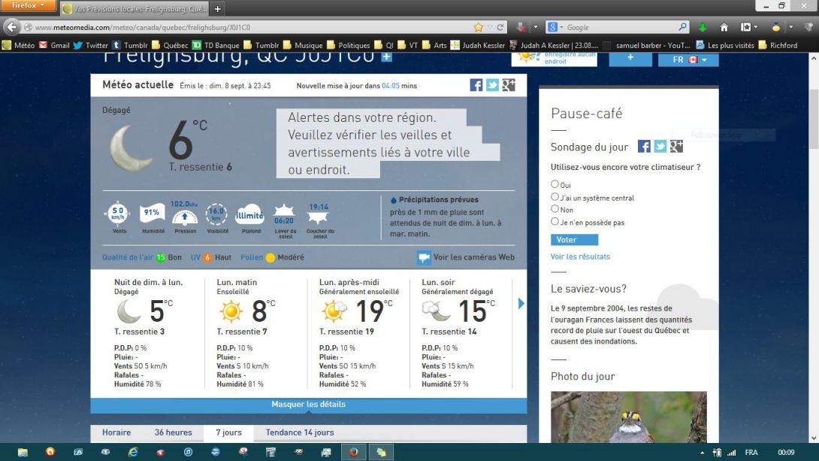Click the Firefox home toolbar icon
This screenshot has width=819, height=461.
tap(724, 28)
